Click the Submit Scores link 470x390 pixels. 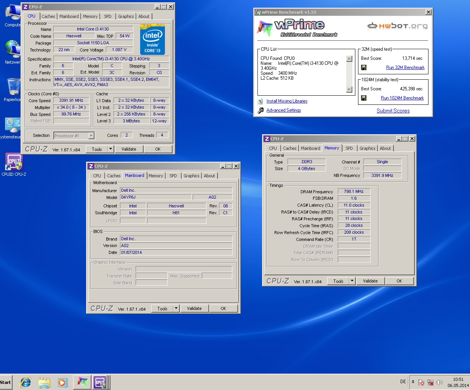pyautogui.click(x=393, y=111)
